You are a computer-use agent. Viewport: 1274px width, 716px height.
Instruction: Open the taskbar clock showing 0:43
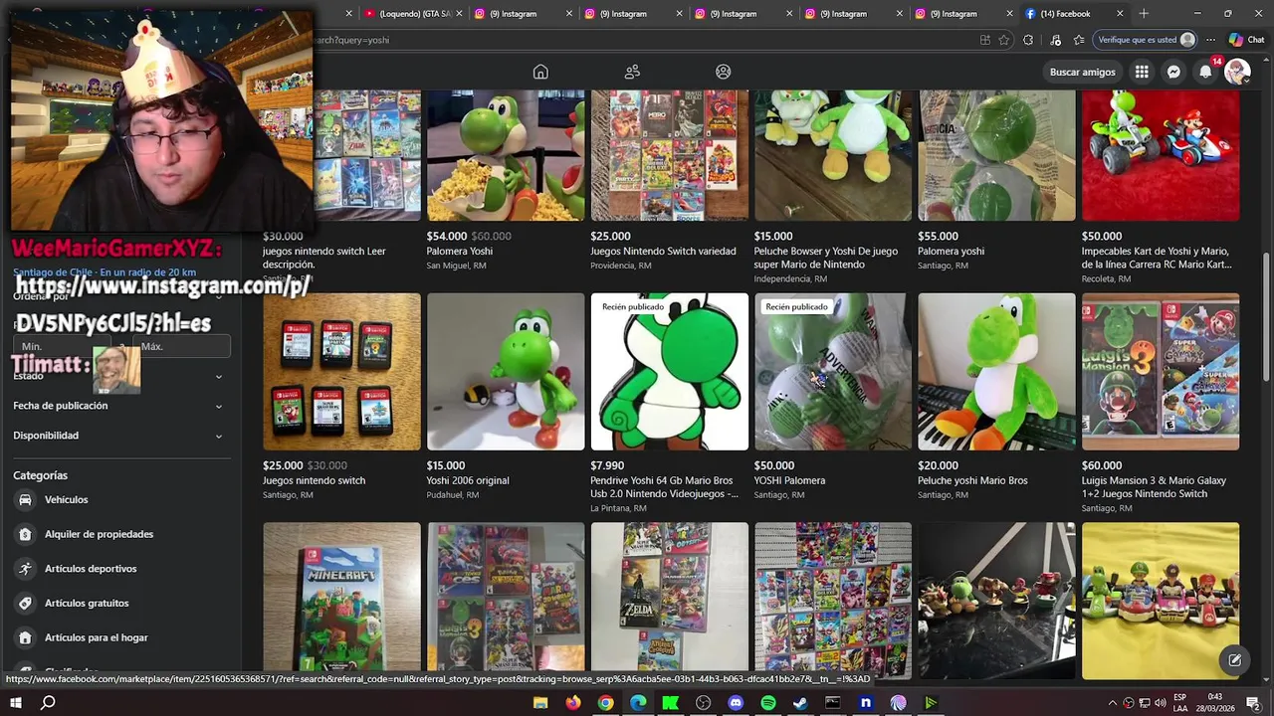pos(1214,702)
